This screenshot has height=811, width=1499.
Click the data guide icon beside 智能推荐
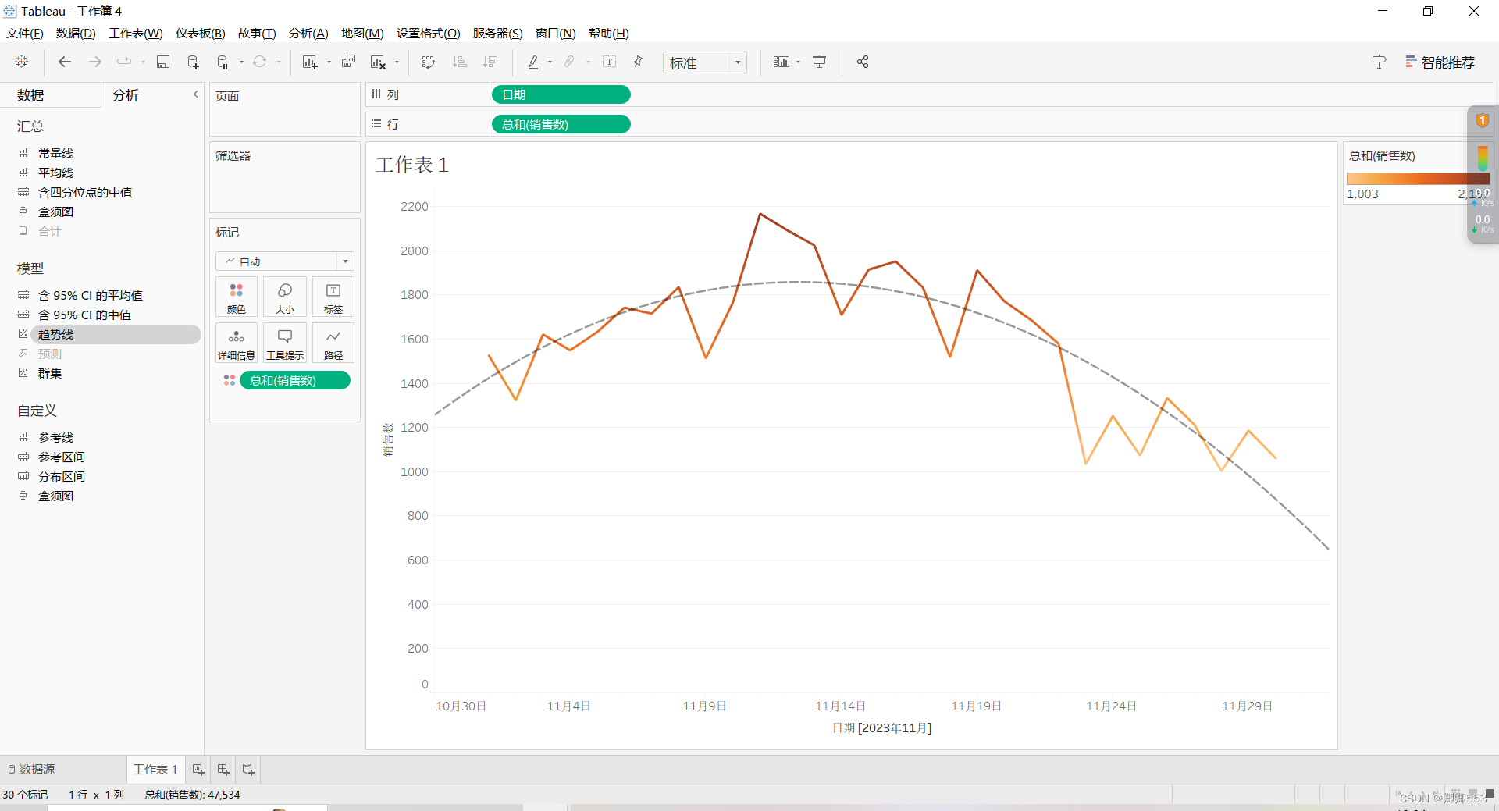pyautogui.click(x=1379, y=62)
